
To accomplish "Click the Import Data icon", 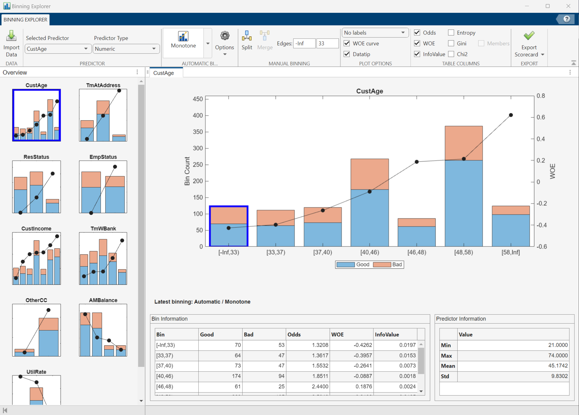I will click(11, 36).
